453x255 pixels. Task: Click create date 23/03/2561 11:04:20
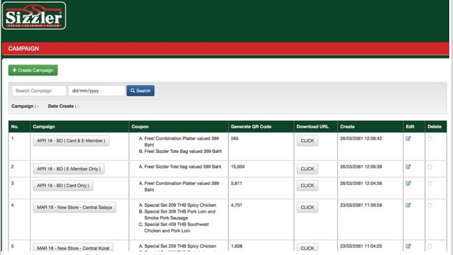click(x=361, y=246)
